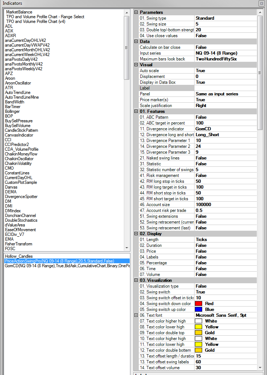Toggle Calculate on bar close value
The image size is (267, 375).
point(225,47)
